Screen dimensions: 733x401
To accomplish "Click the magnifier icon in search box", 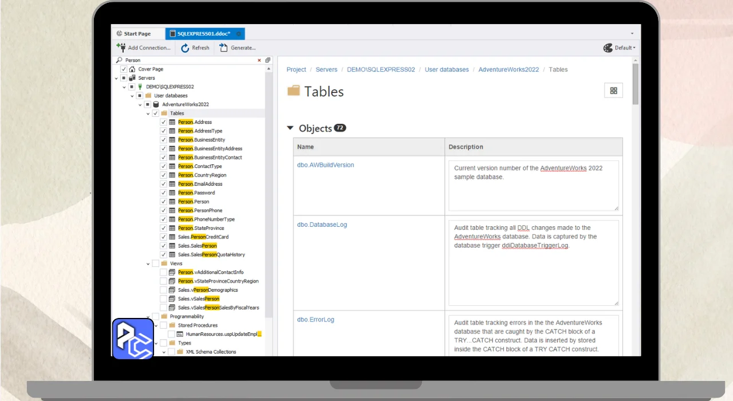I will tap(119, 60).
